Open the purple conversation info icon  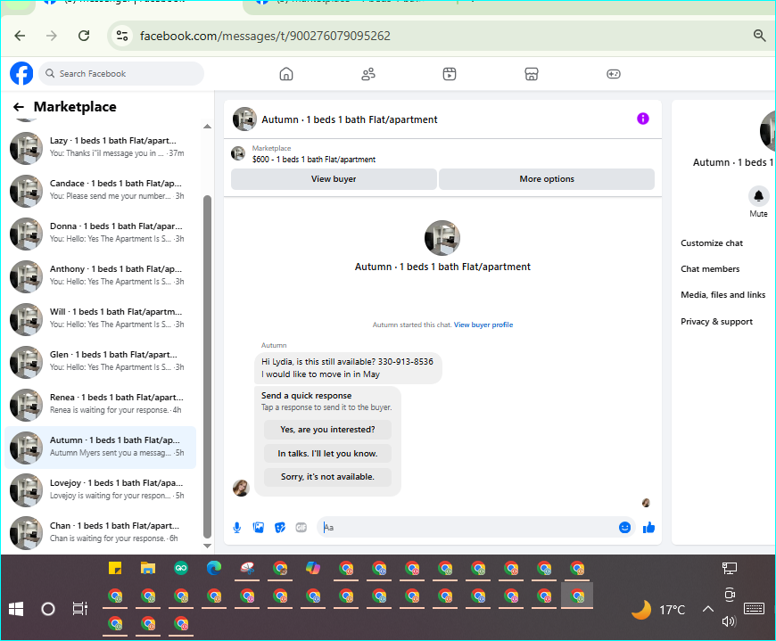(x=643, y=119)
